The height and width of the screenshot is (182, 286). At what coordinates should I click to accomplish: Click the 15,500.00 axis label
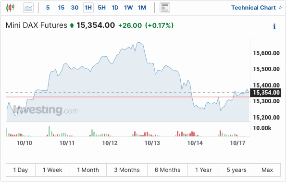(x=266, y=69)
